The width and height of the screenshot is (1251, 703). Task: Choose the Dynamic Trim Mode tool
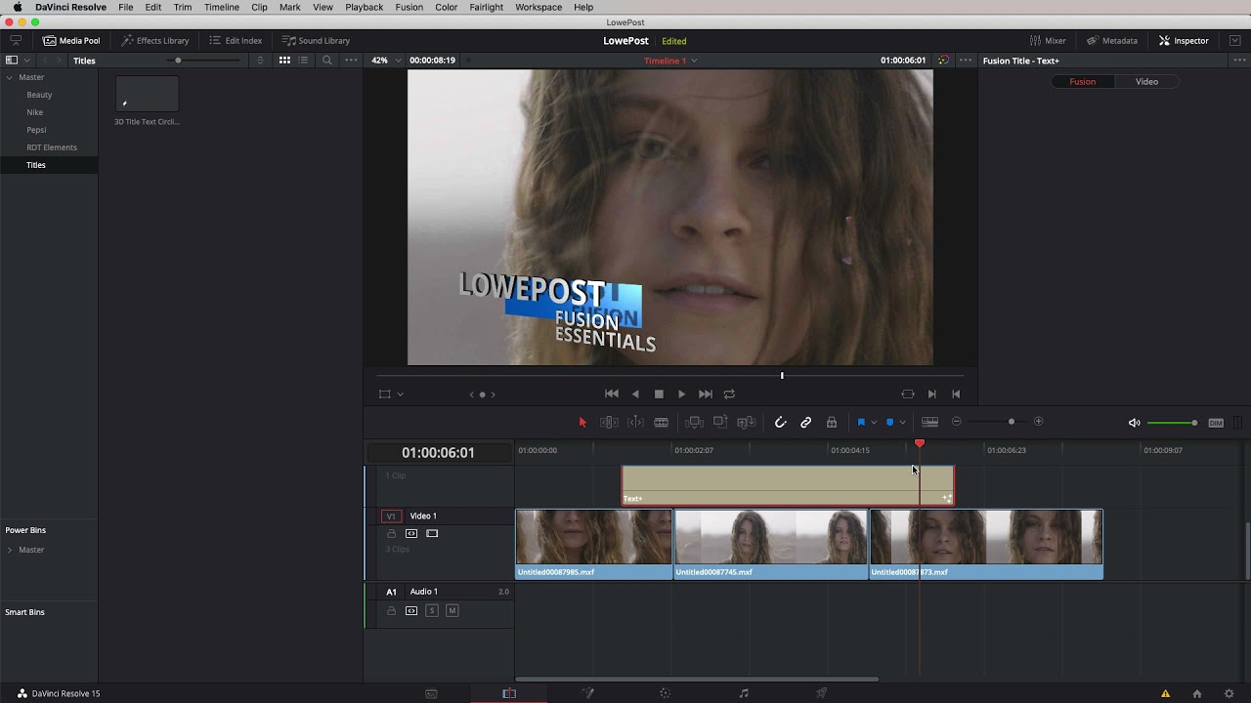635,422
